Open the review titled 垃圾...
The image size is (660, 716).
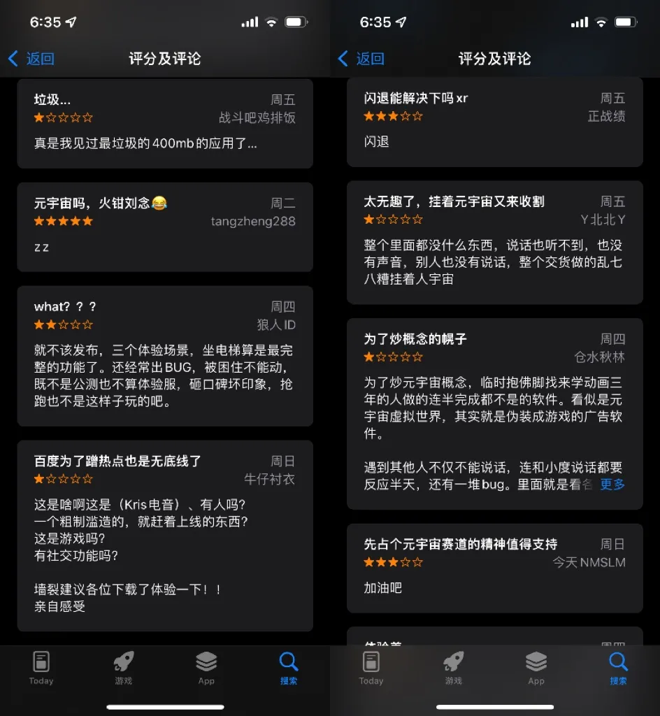click(x=165, y=124)
